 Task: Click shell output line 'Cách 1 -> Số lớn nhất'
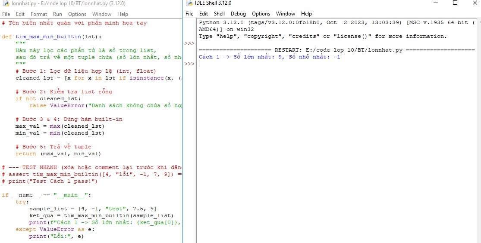point(269,57)
